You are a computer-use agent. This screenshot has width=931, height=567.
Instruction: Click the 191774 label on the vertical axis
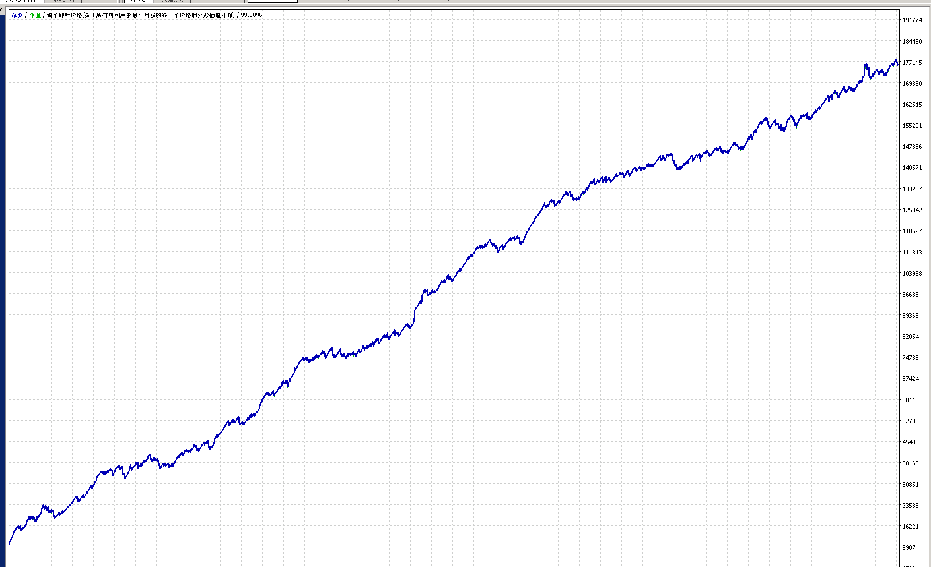pos(912,20)
